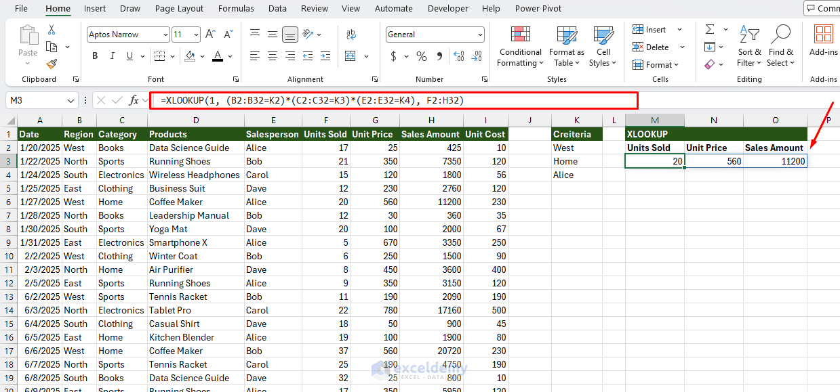
Task: Expand the Paste options arrow
Action: click(28, 64)
